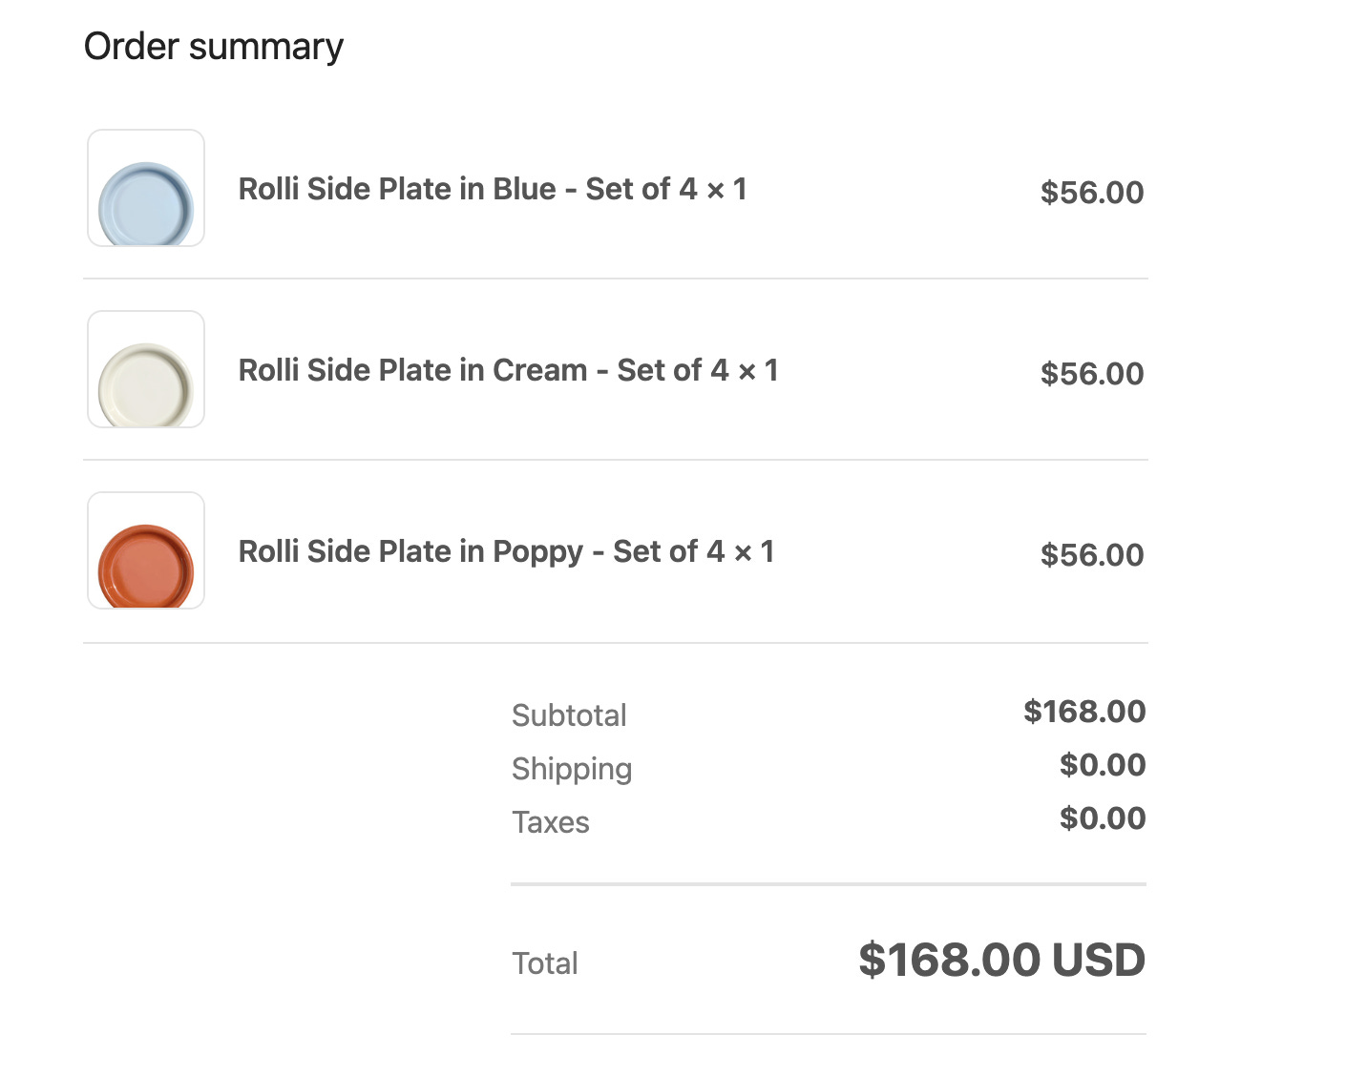Click the divider line above Total
Viewport: 1346px width, 1076px height.
[828, 884]
